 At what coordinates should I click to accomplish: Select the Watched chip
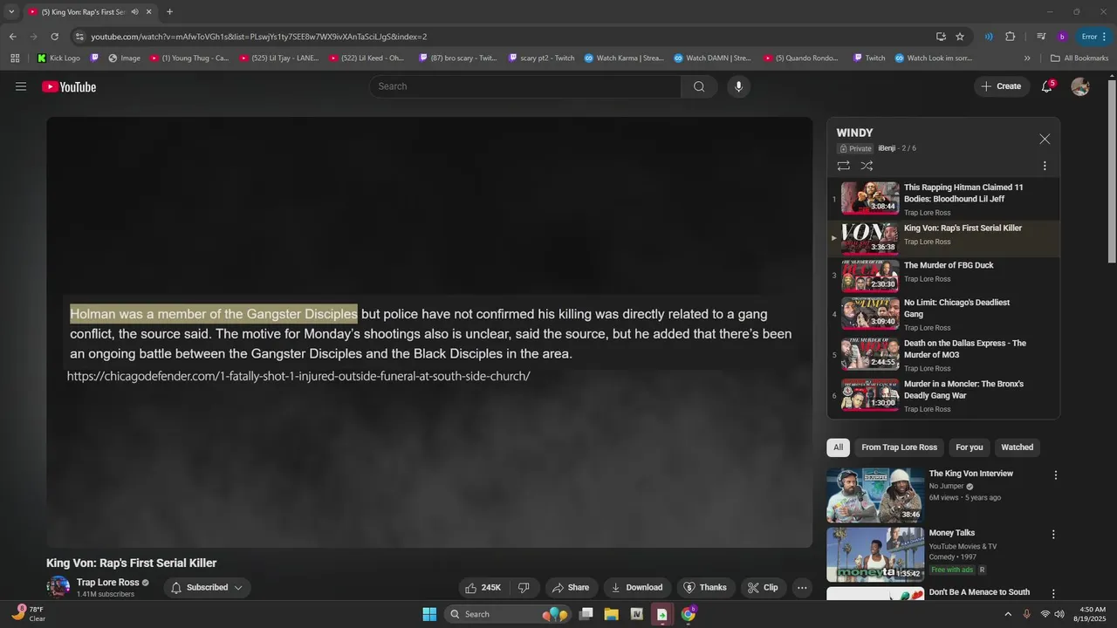point(1017,447)
